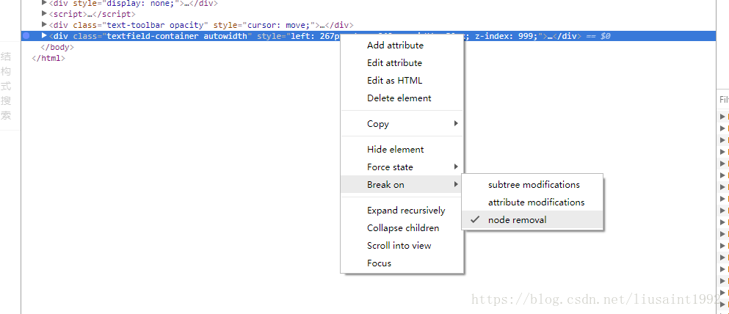Image resolution: width=729 pixels, height=314 pixels.
Task: Choose Delete element in context menu
Action: coord(402,98)
